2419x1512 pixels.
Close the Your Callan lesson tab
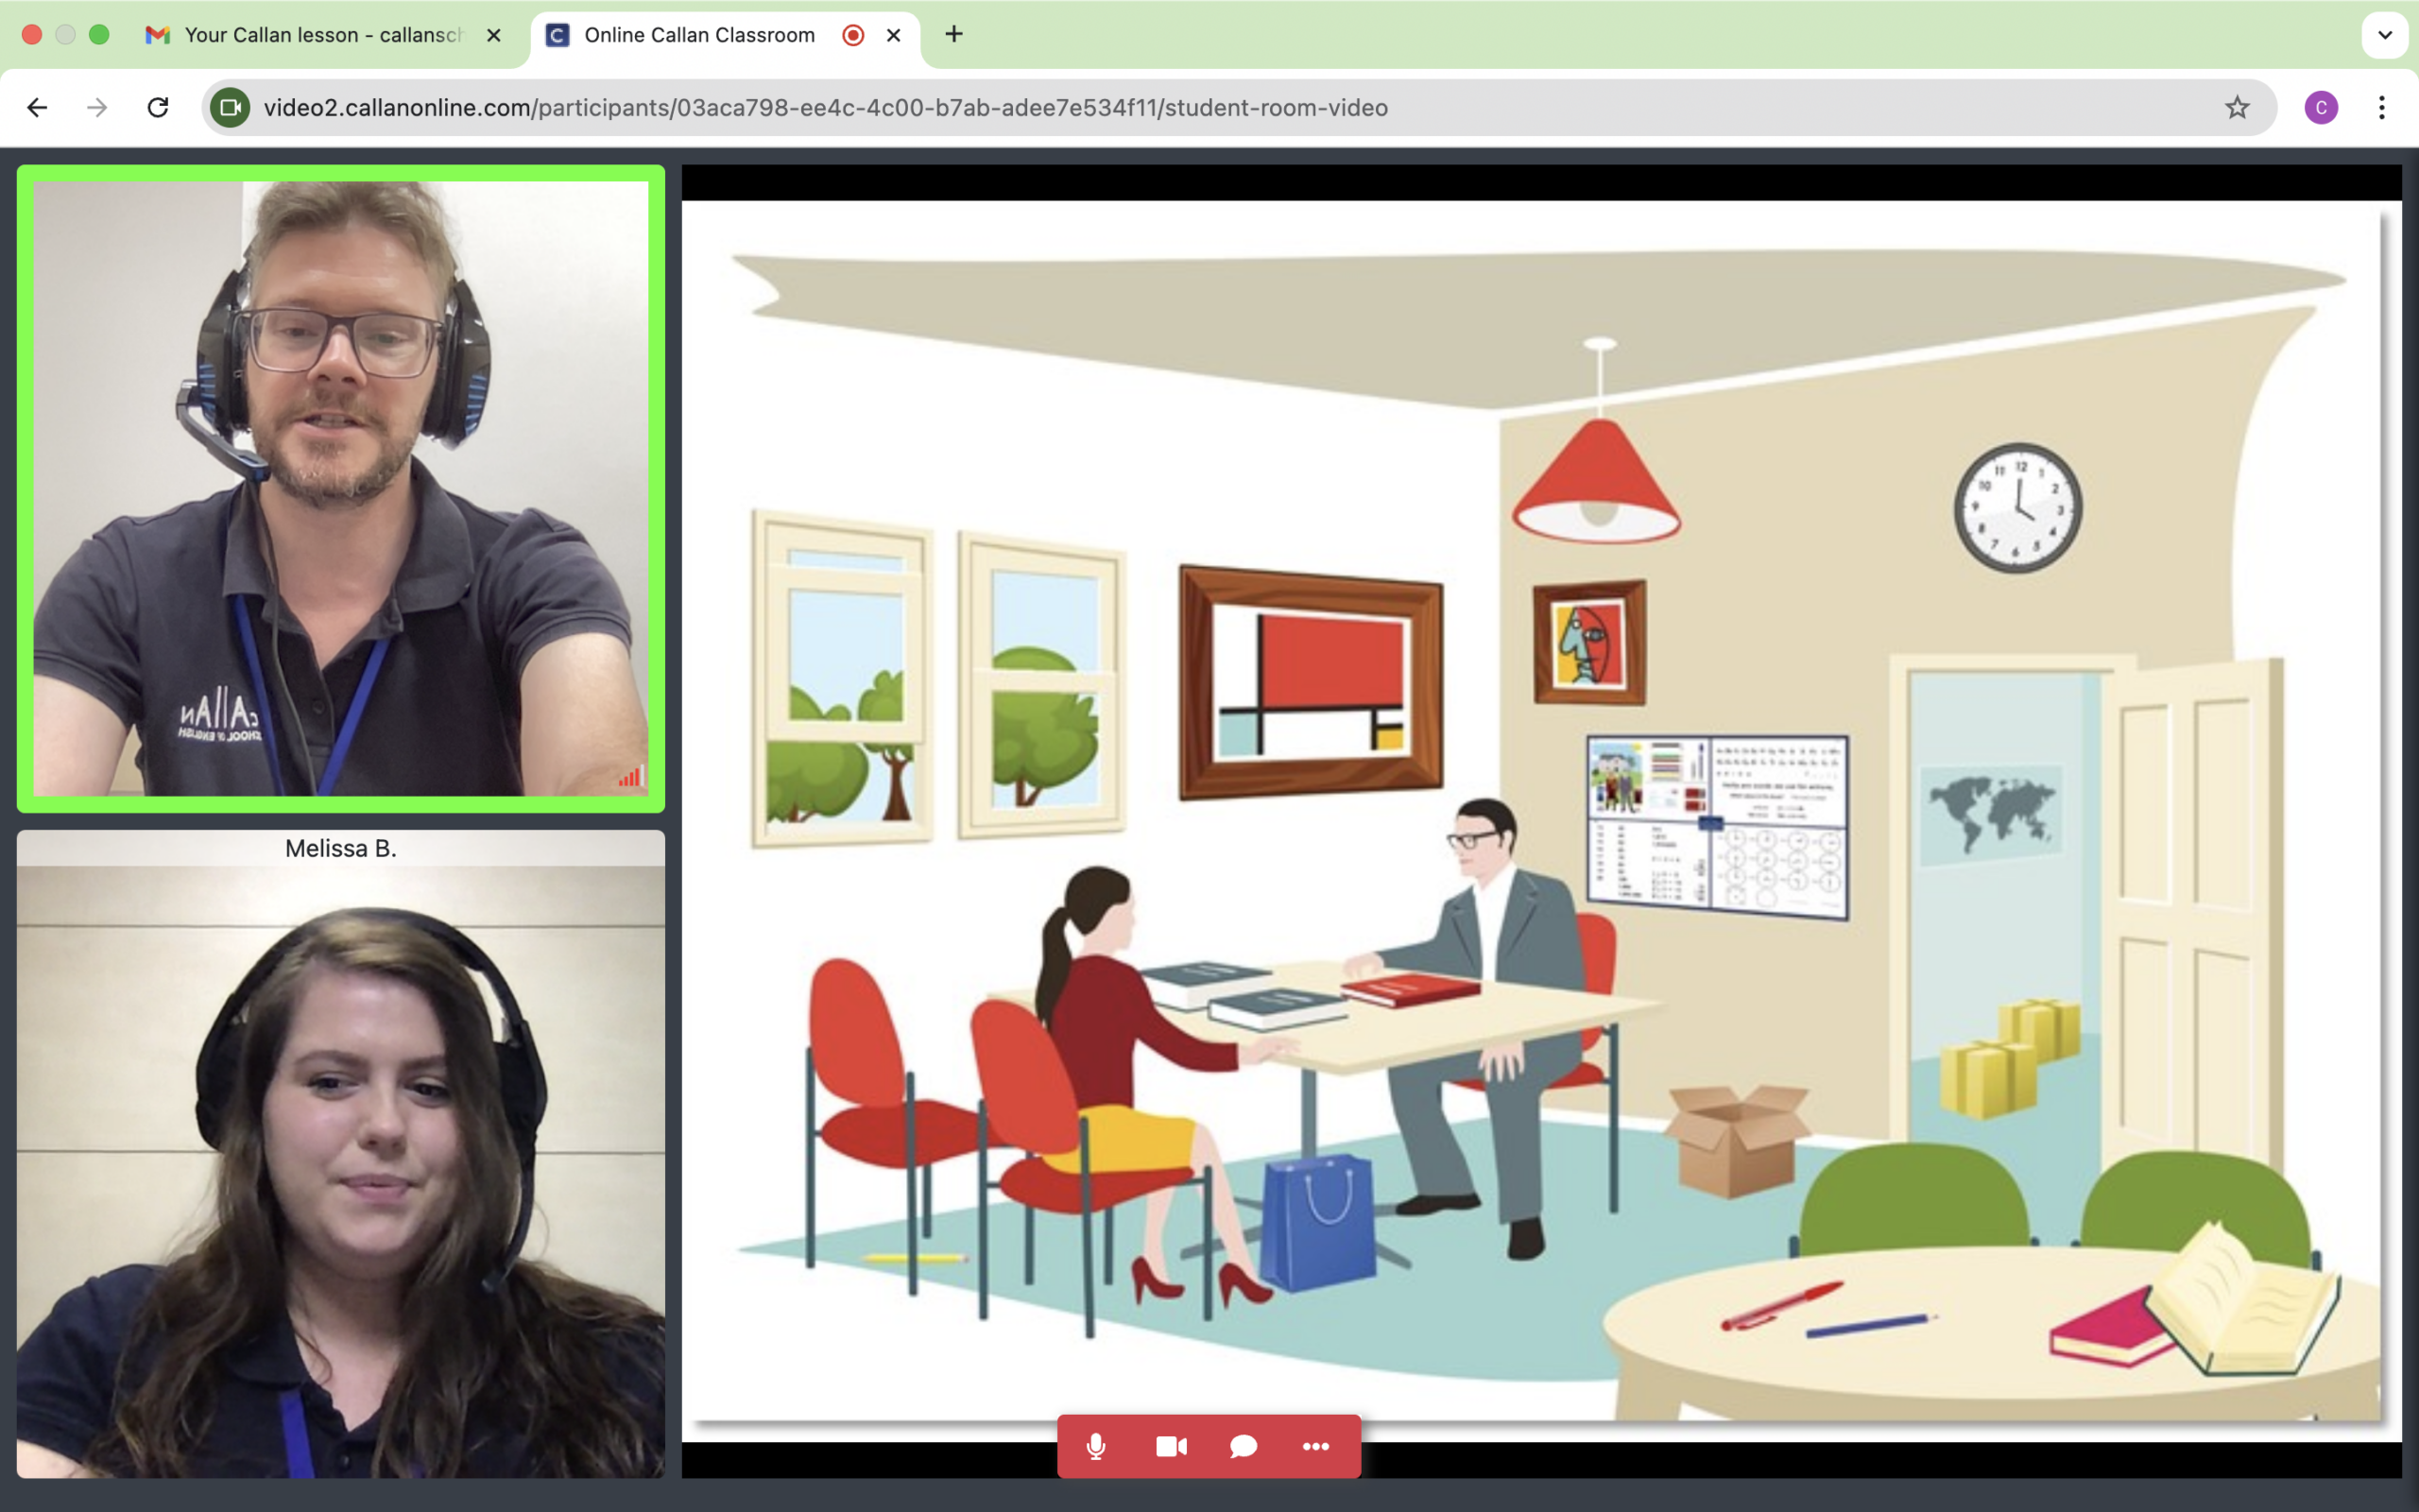click(494, 35)
